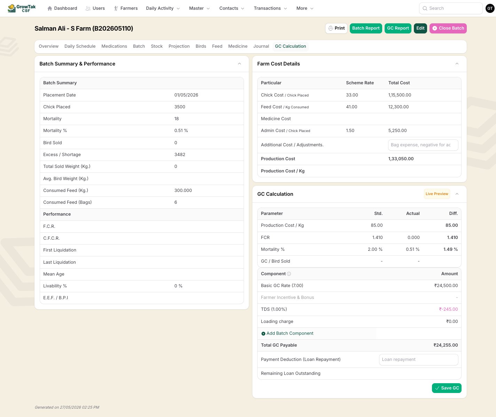Viewport: 496px width, 417px height.
Task: Click the Placement Date value 01/05/2026
Action: pyautogui.click(x=186, y=95)
